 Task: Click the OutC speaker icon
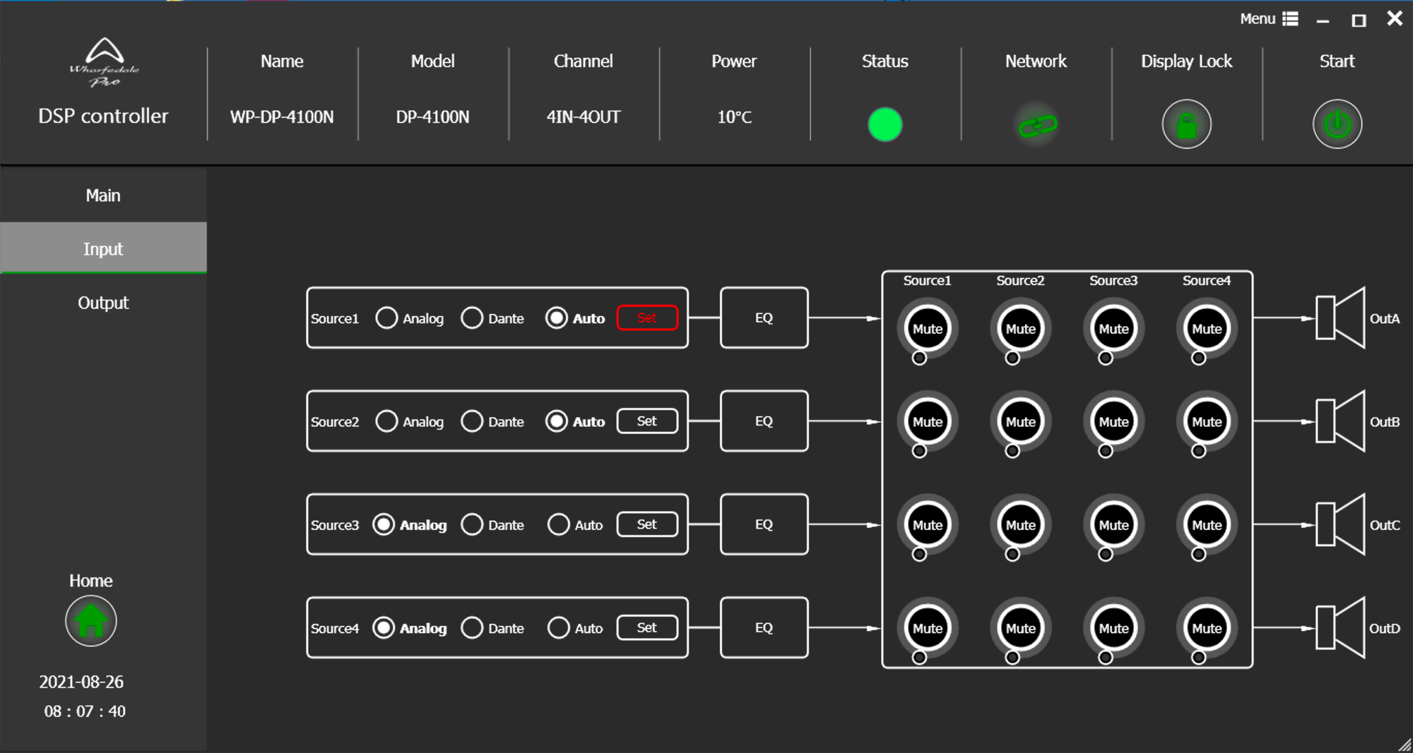(x=1340, y=525)
